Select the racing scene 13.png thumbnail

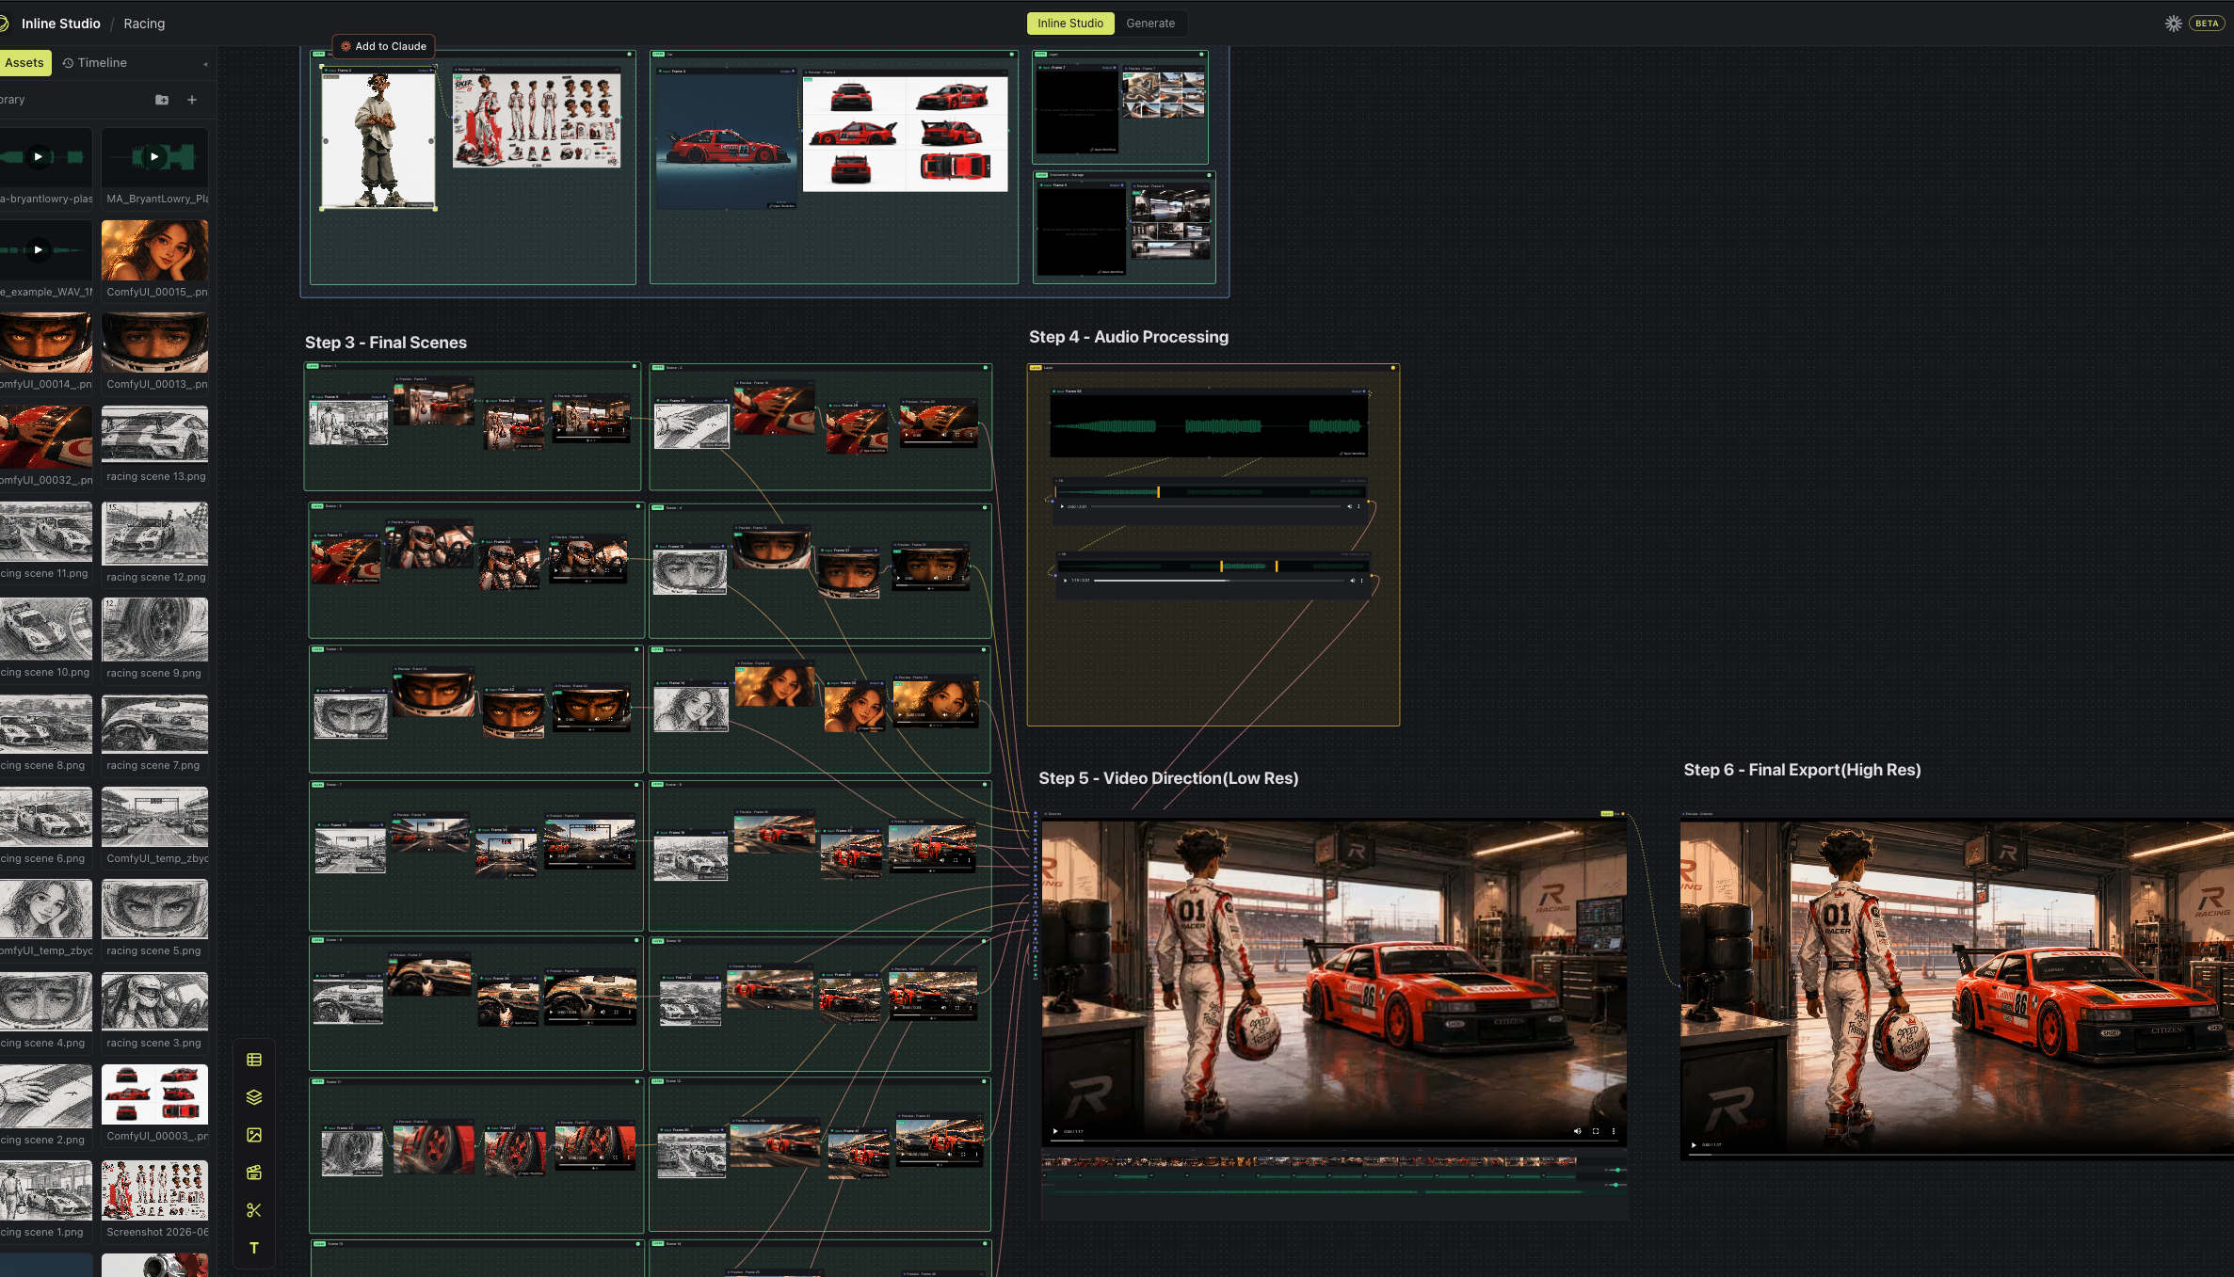point(154,435)
